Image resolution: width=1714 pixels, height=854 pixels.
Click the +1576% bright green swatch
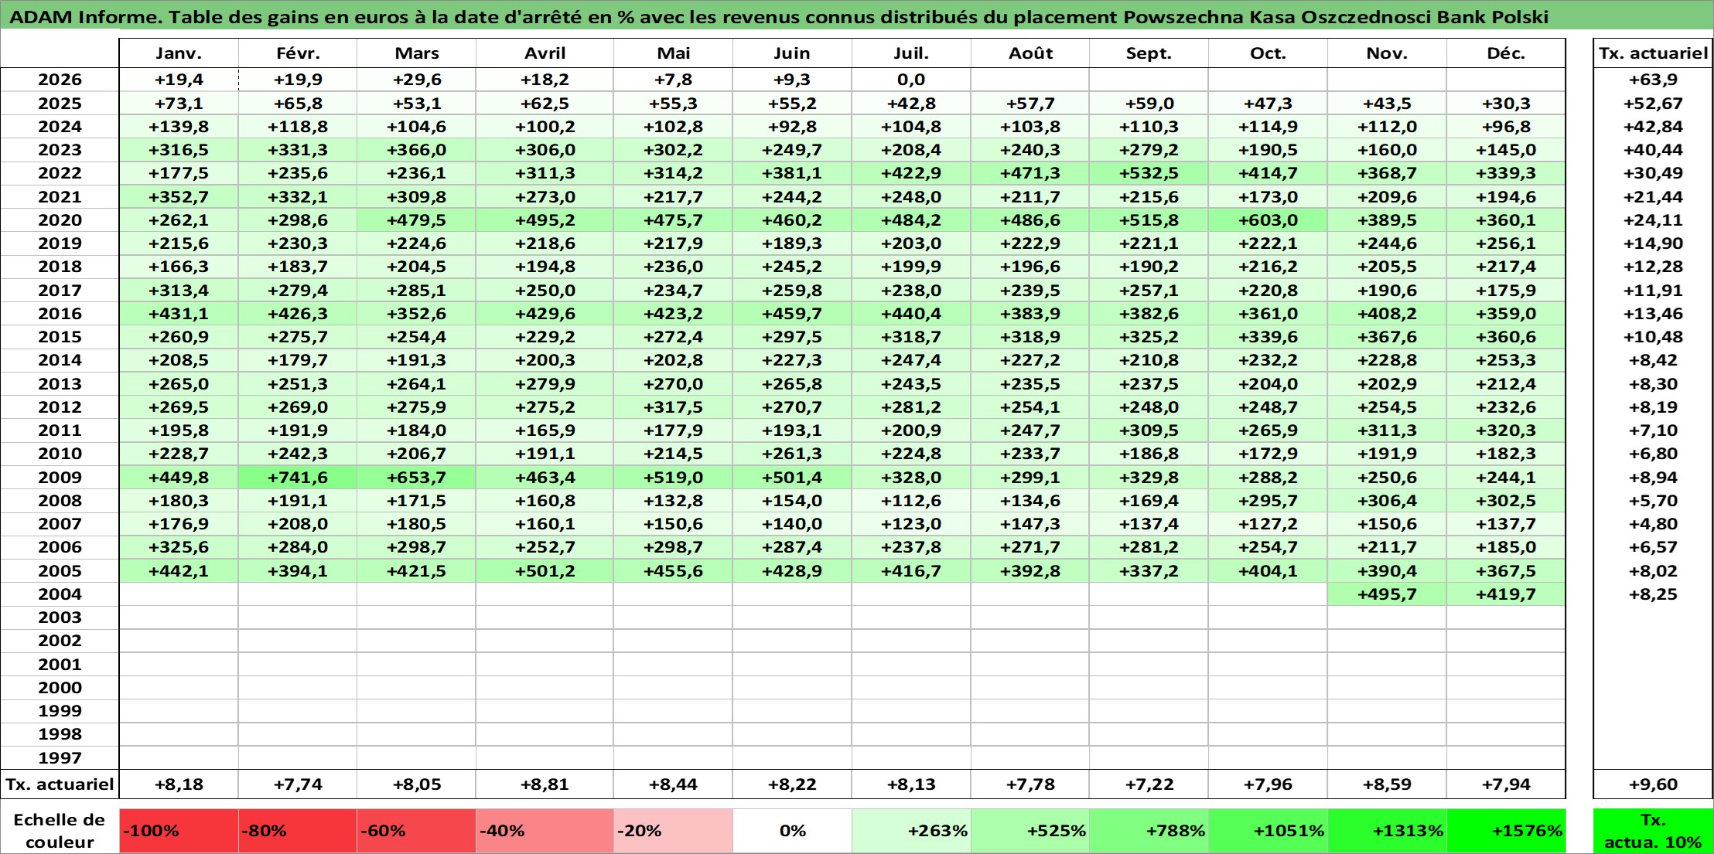tap(1506, 831)
